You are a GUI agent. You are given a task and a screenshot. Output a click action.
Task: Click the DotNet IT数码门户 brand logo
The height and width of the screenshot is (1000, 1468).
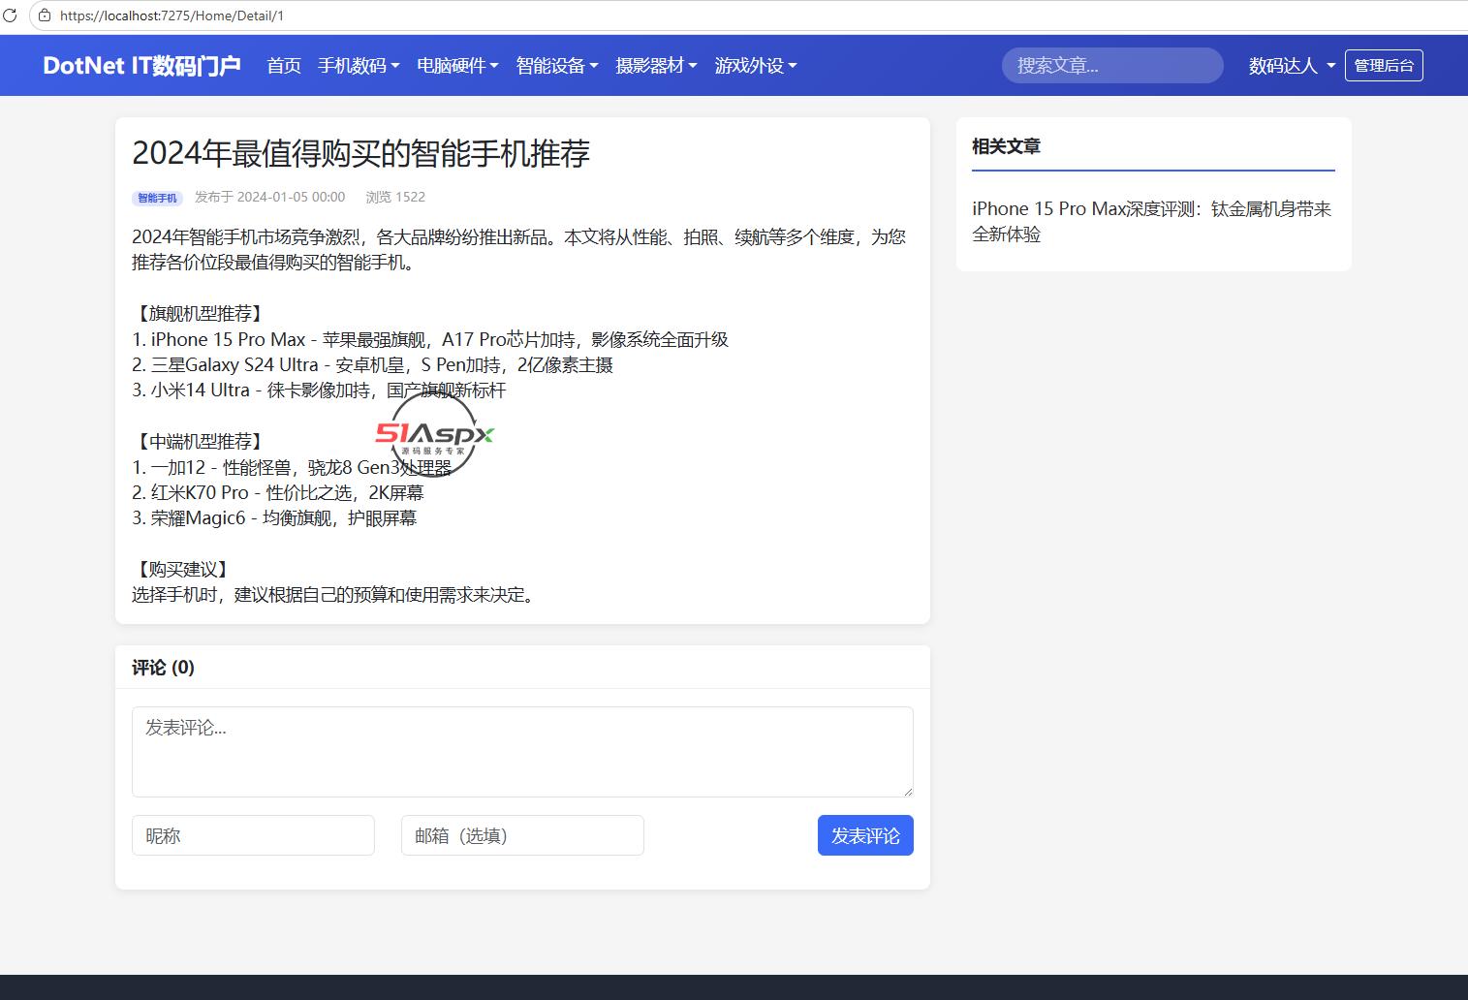[141, 65]
